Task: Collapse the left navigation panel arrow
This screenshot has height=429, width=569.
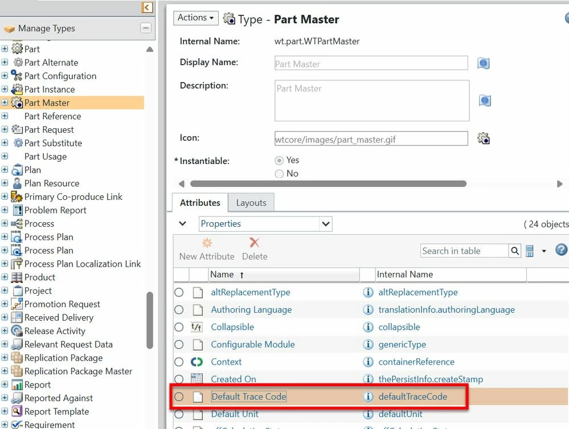Action: (x=147, y=7)
